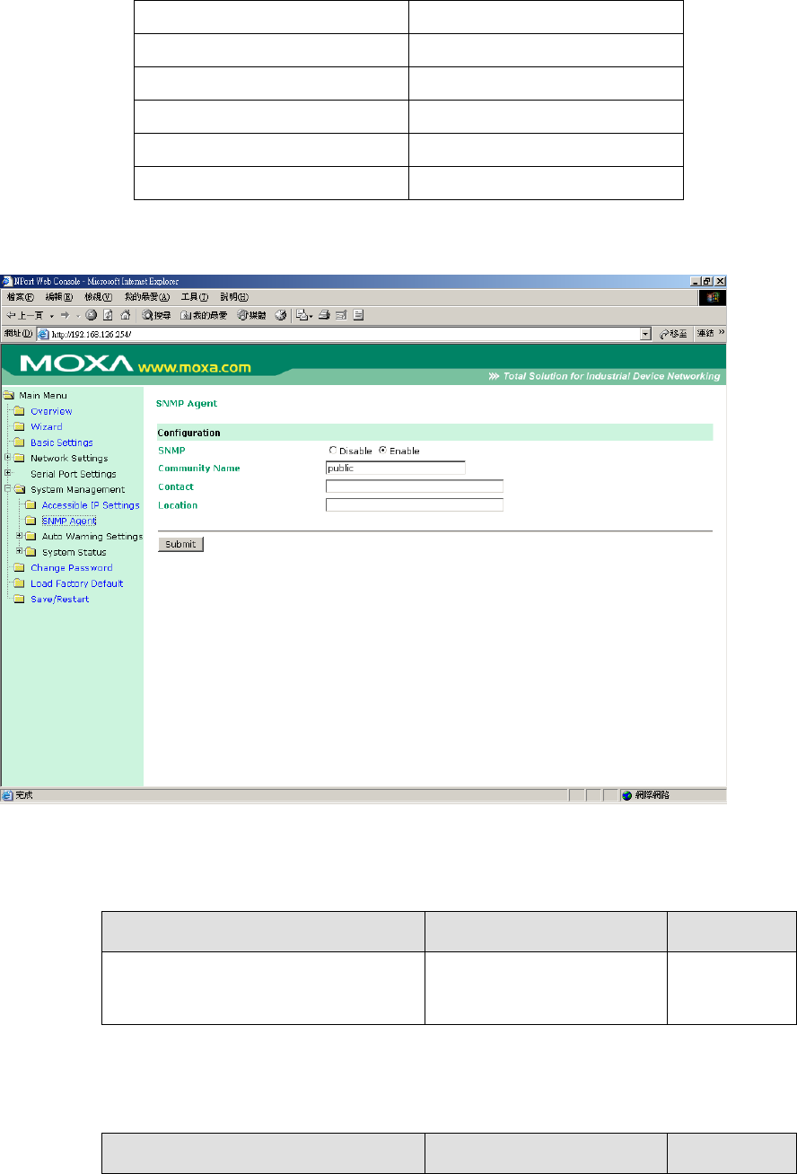This screenshot has width=797, height=1174.
Task: Select the Auto Warning Settings tree label
Action: tap(92, 537)
